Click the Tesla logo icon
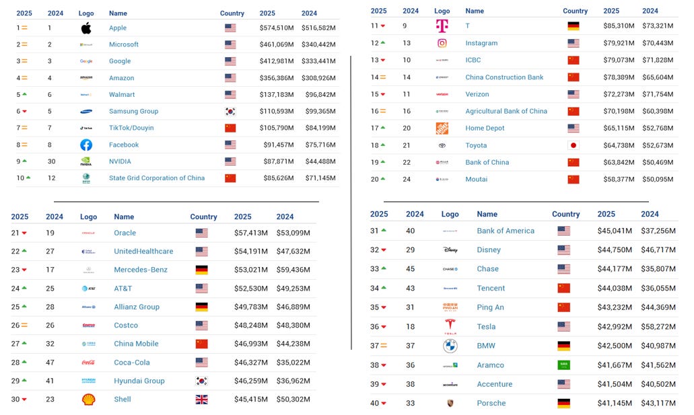 450,326
